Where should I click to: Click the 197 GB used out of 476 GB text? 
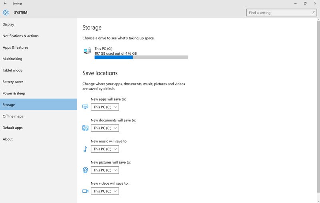coord(116,53)
